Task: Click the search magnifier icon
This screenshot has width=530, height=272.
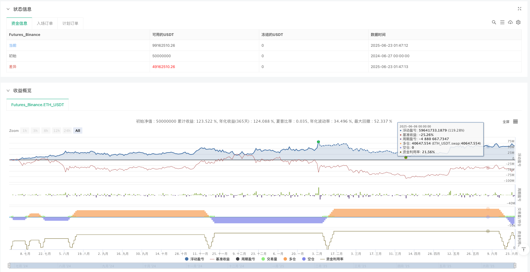Action: (494, 22)
